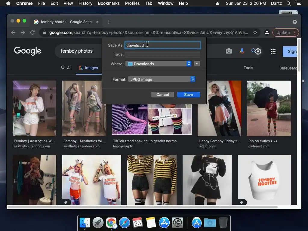Click the reddit.com source link
Viewport: 308px width, 231px height.
click(x=207, y=146)
